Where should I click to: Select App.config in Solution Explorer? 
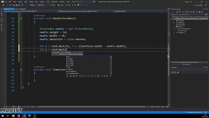(182, 25)
